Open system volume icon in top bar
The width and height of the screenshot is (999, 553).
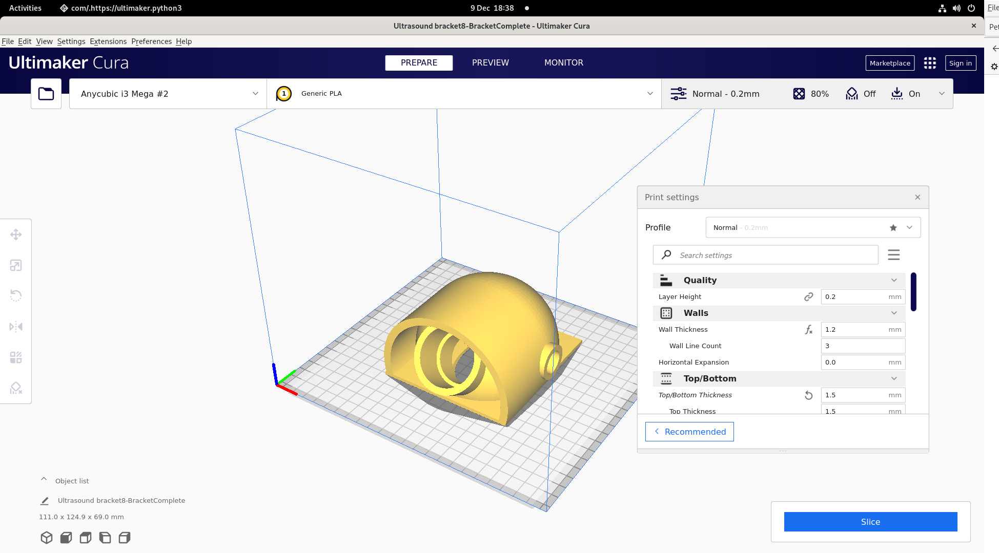click(x=956, y=8)
